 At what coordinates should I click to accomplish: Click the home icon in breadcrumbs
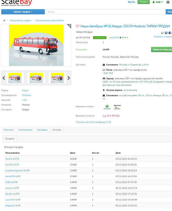(4, 21)
